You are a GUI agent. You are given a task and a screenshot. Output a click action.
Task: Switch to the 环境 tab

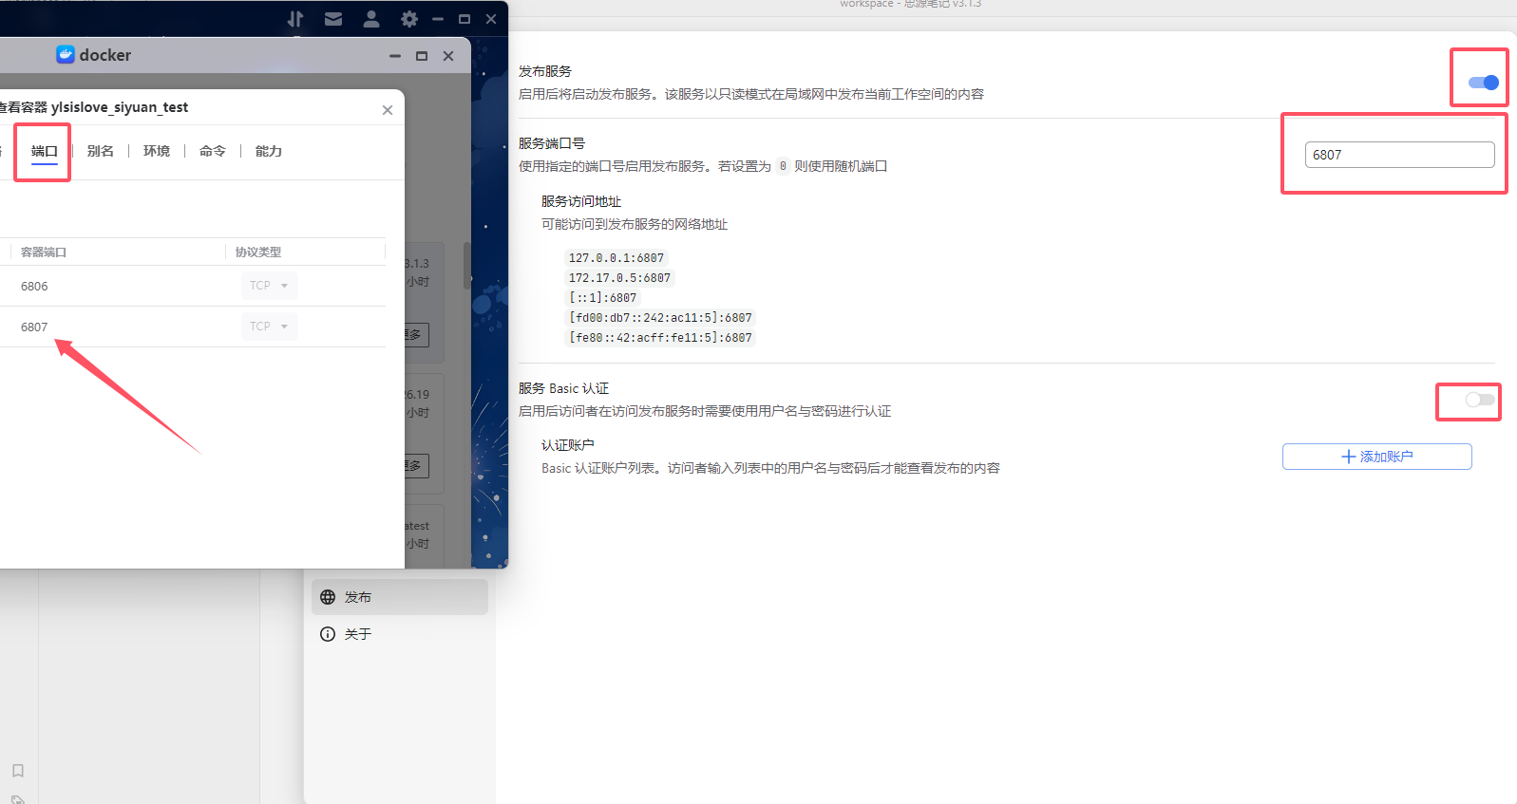click(x=157, y=151)
